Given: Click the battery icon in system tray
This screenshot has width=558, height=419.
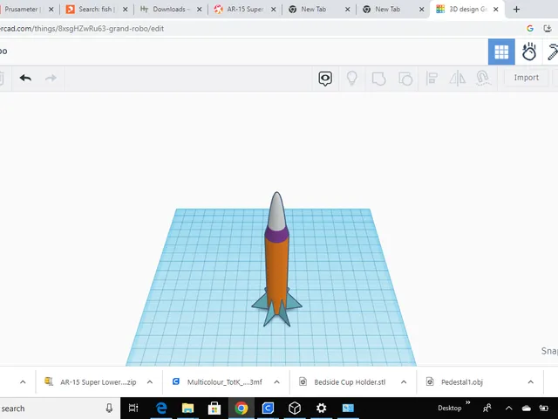Looking at the screenshot, I should point(544,409).
